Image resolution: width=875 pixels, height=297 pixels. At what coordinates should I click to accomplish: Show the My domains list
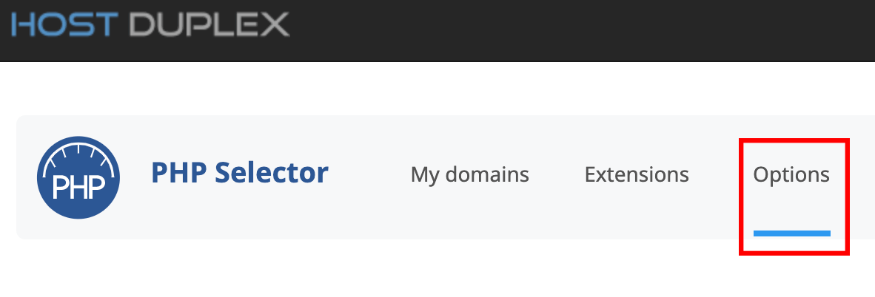point(470,175)
